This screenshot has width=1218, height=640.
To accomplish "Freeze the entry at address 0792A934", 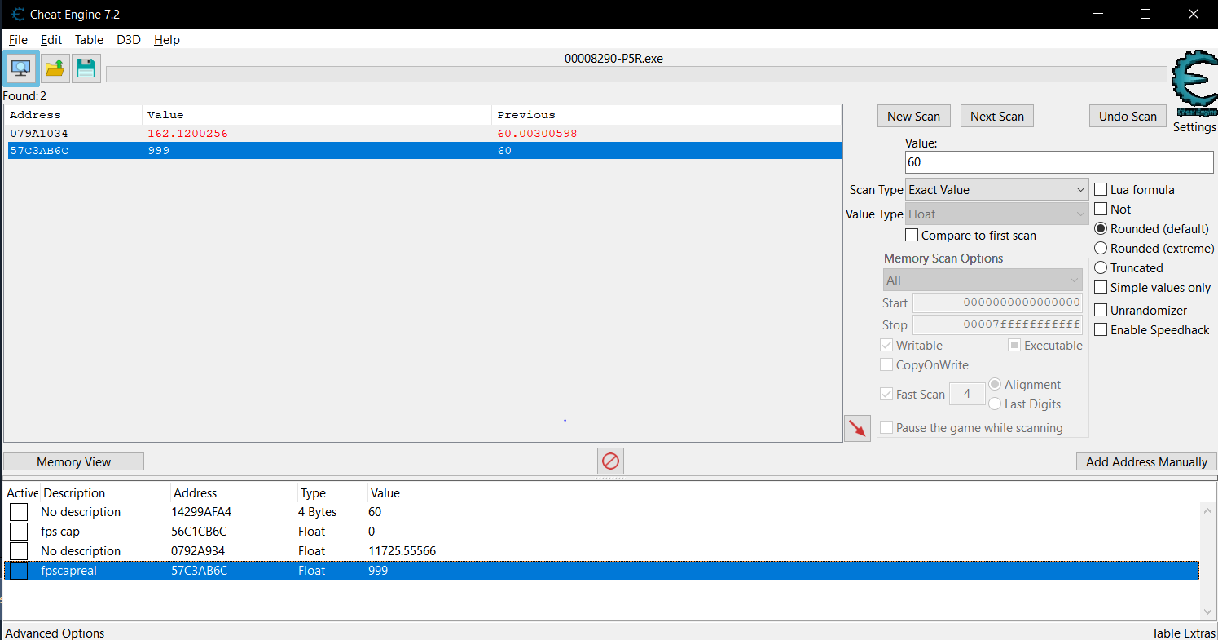I will pyautogui.click(x=19, y=551).
